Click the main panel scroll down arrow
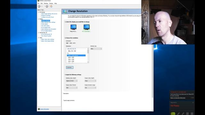The width and height of the screenshot is (205, 115). (x=152, y=110)
